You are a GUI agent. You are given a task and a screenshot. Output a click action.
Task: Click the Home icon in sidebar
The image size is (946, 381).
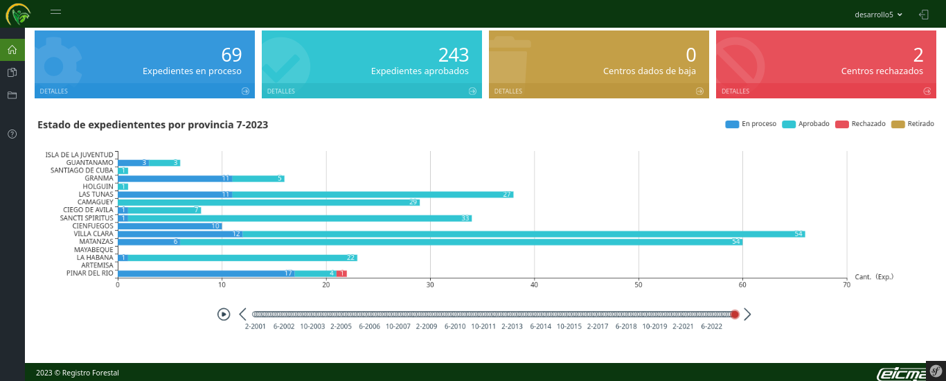click(12, 50)
